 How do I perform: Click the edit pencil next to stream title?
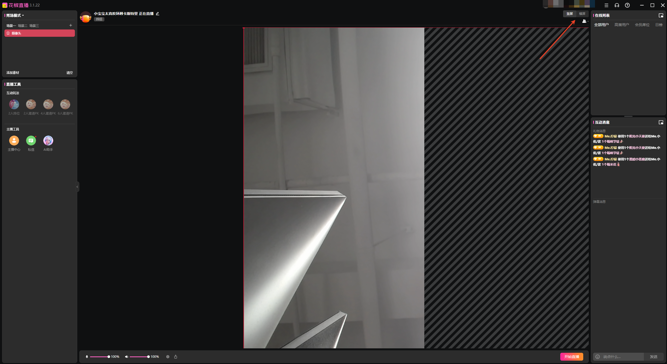coord(157,14)
